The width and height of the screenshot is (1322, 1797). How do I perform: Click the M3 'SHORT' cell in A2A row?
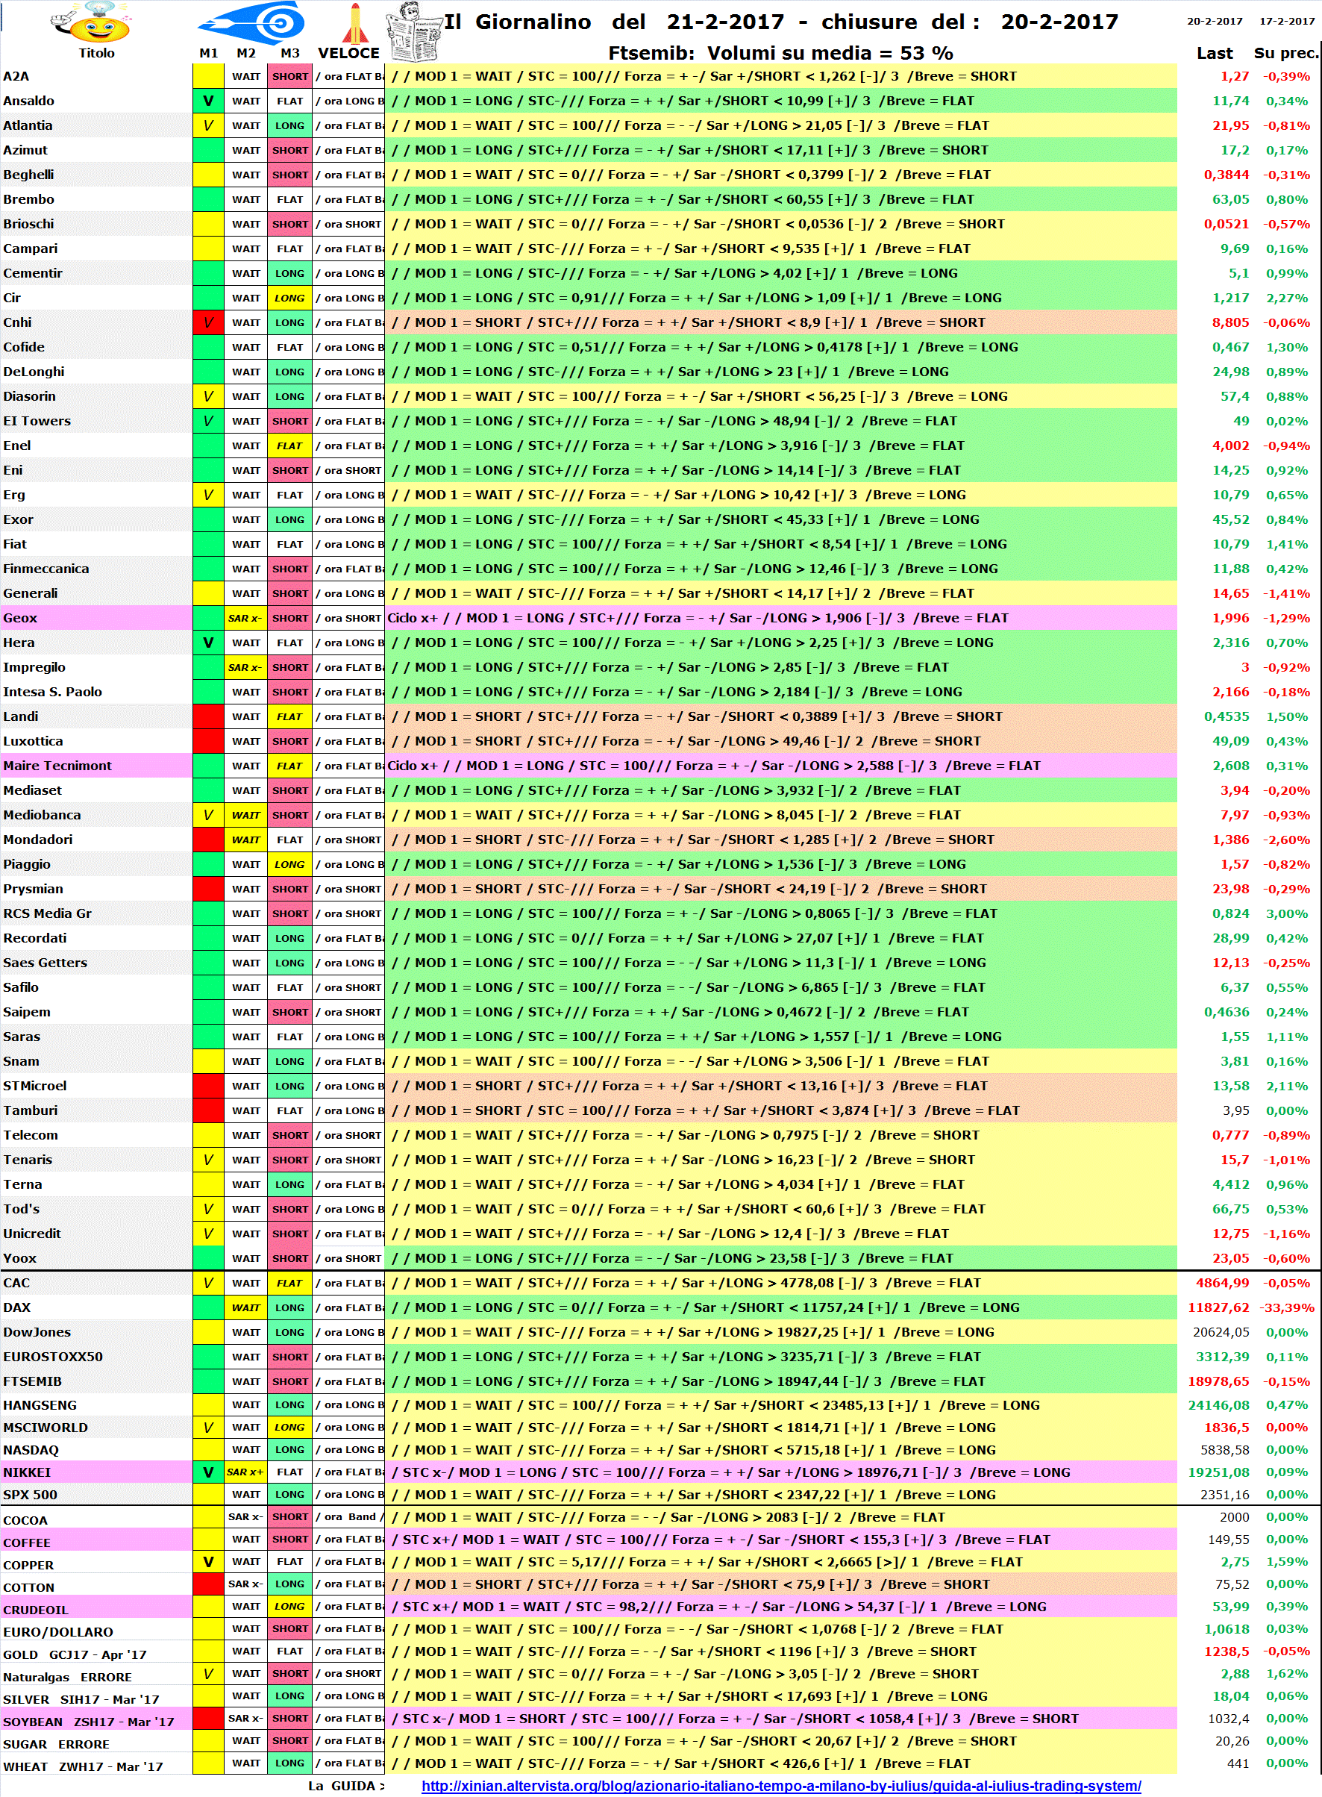[x=289, y=76]
